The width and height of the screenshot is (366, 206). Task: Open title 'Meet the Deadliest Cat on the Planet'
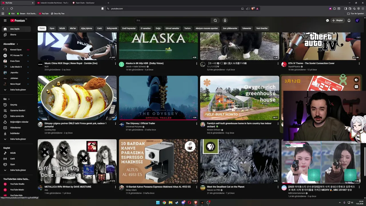[226, 187]
